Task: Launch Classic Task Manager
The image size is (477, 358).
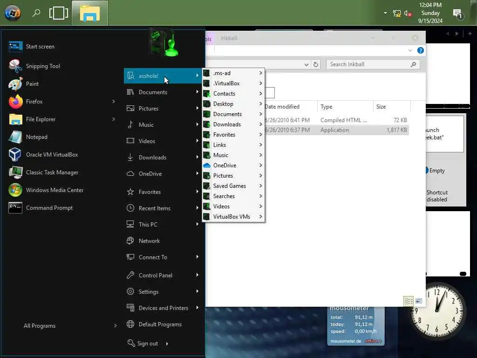Action: coord(52,172)
